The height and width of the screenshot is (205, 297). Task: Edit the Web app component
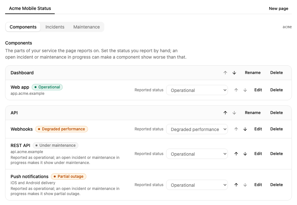click(x=258, y=90)
